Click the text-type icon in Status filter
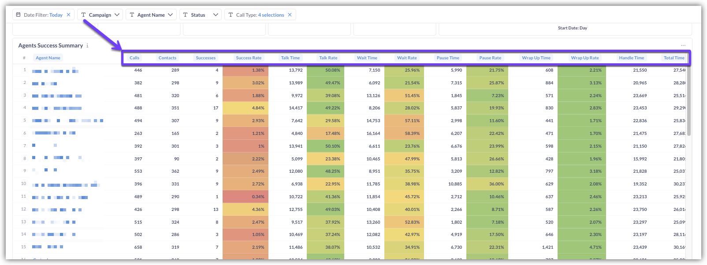Screen dimensions: 707x265 coord(186,15)
